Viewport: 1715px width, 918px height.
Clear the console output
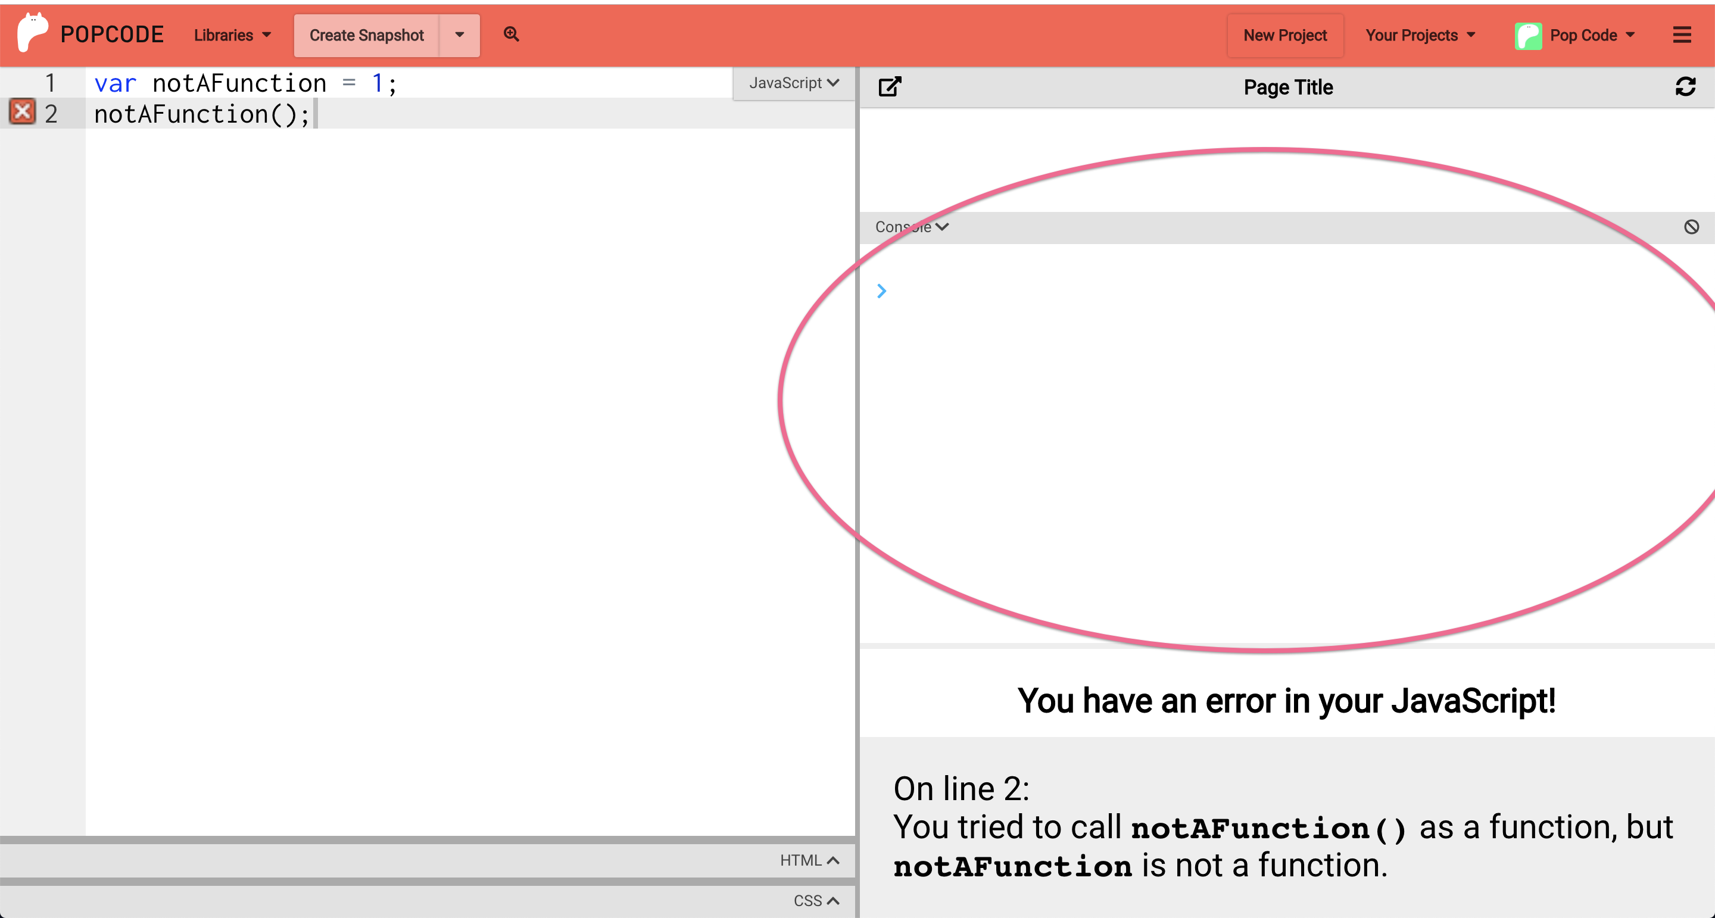[x=1691, y=227]
